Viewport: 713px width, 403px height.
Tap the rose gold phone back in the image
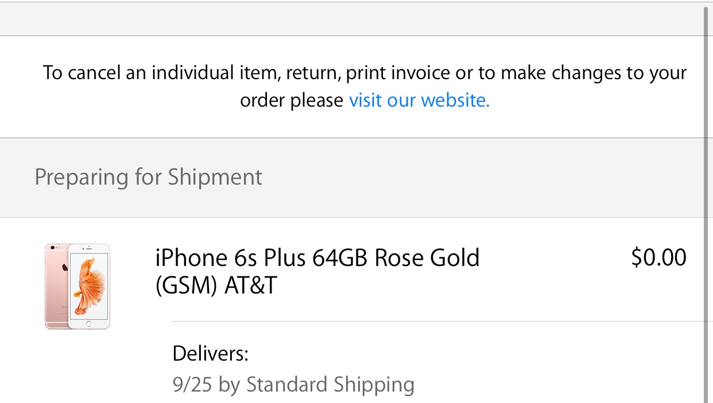(x=56, y=287)
